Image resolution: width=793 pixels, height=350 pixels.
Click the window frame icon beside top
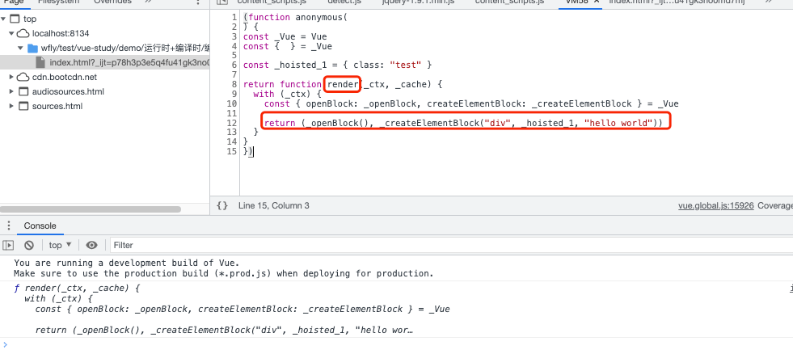pos(15,19)
